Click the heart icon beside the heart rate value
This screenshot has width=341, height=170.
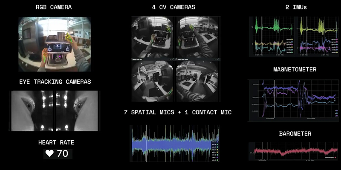50,153
